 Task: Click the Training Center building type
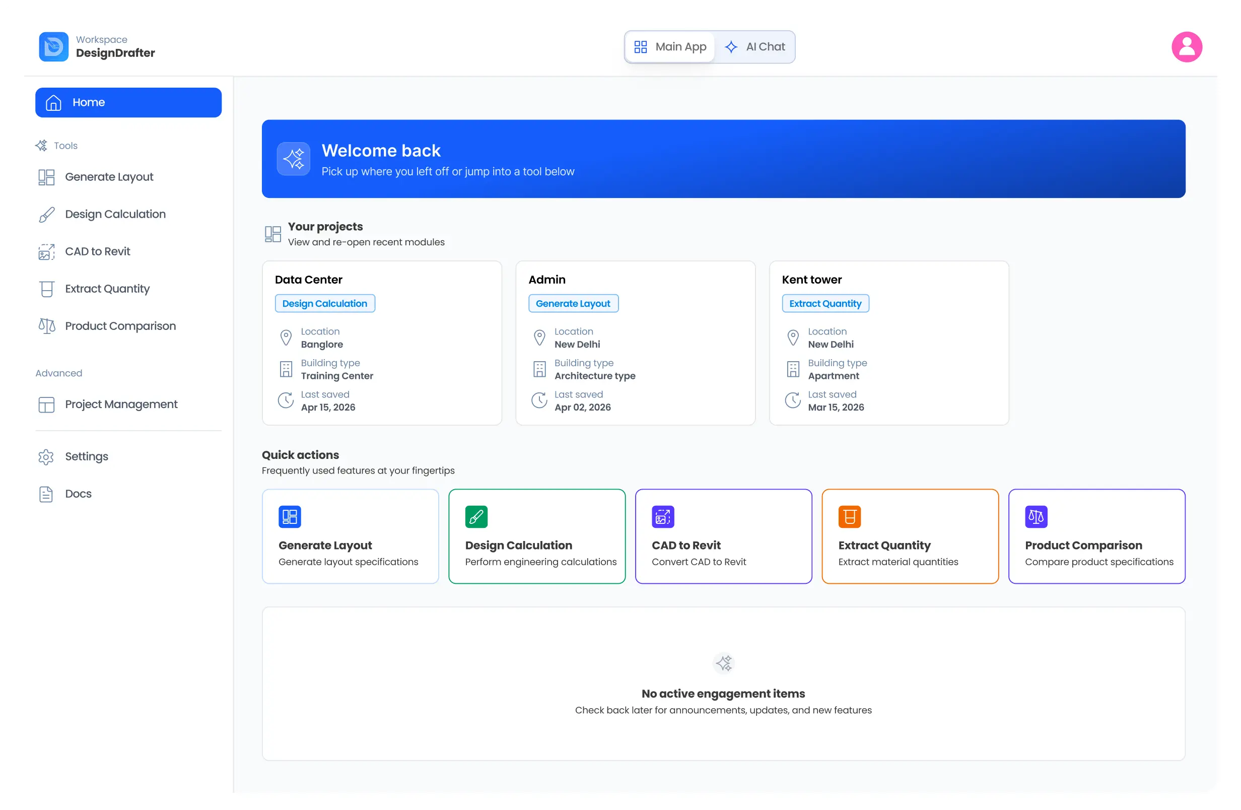point(337,376)
